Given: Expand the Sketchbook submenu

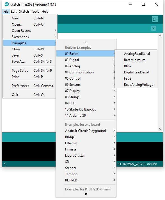Looking at the screenshot, I should pyautogui.click(x=29, y=37).
